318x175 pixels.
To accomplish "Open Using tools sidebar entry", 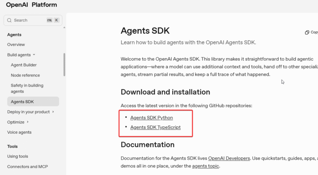I will 17,156.
